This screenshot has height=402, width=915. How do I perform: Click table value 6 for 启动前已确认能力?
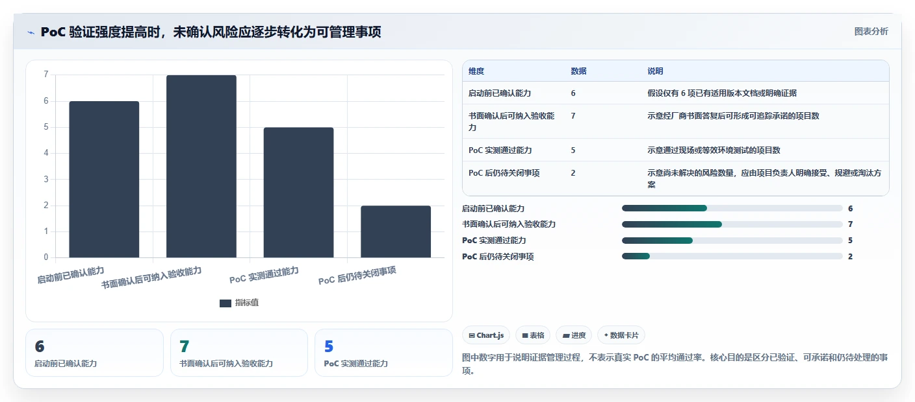point(573,93)
